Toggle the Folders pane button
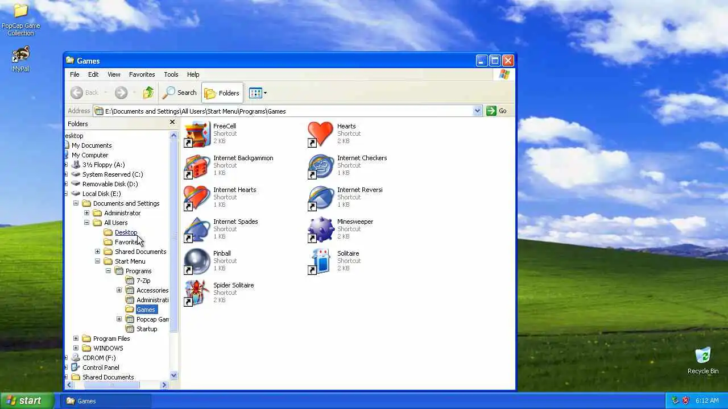Viewport: 728px width, 409px height. pos(222,93)
